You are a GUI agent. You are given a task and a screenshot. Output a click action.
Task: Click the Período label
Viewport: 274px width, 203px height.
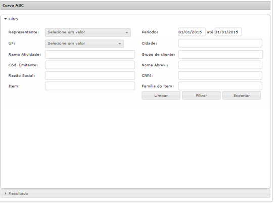tap(150, 32)
